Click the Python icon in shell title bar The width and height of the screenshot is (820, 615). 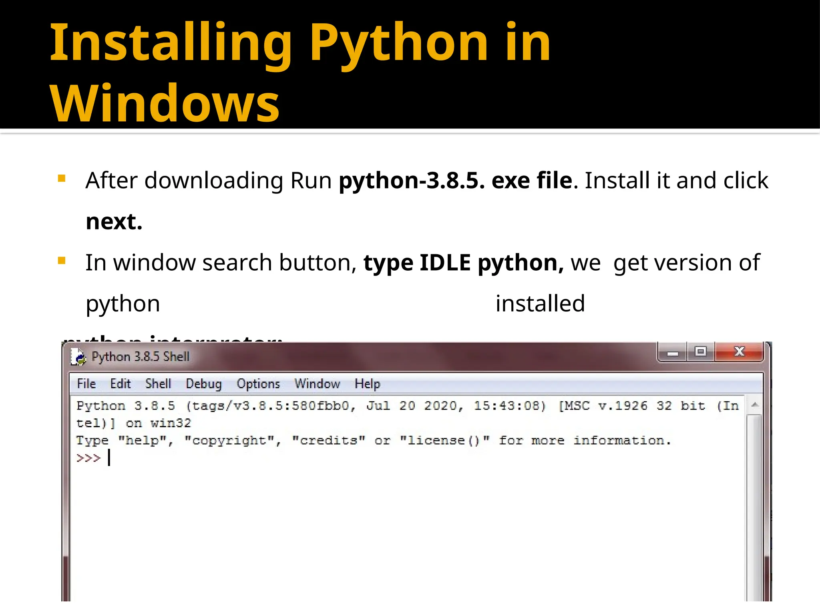tap(78, 357)
